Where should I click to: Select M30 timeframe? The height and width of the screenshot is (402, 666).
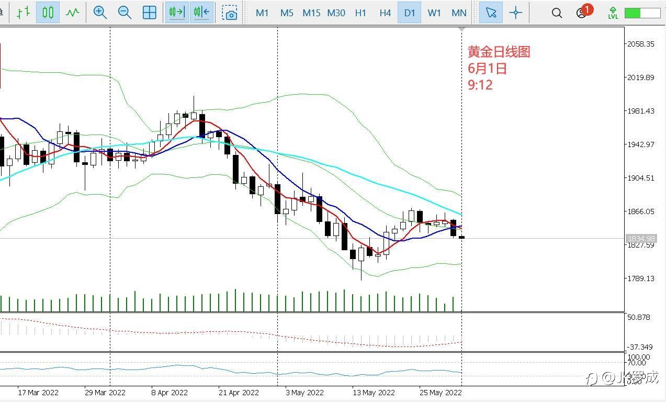pyautogui.click(x=336, y=13)
